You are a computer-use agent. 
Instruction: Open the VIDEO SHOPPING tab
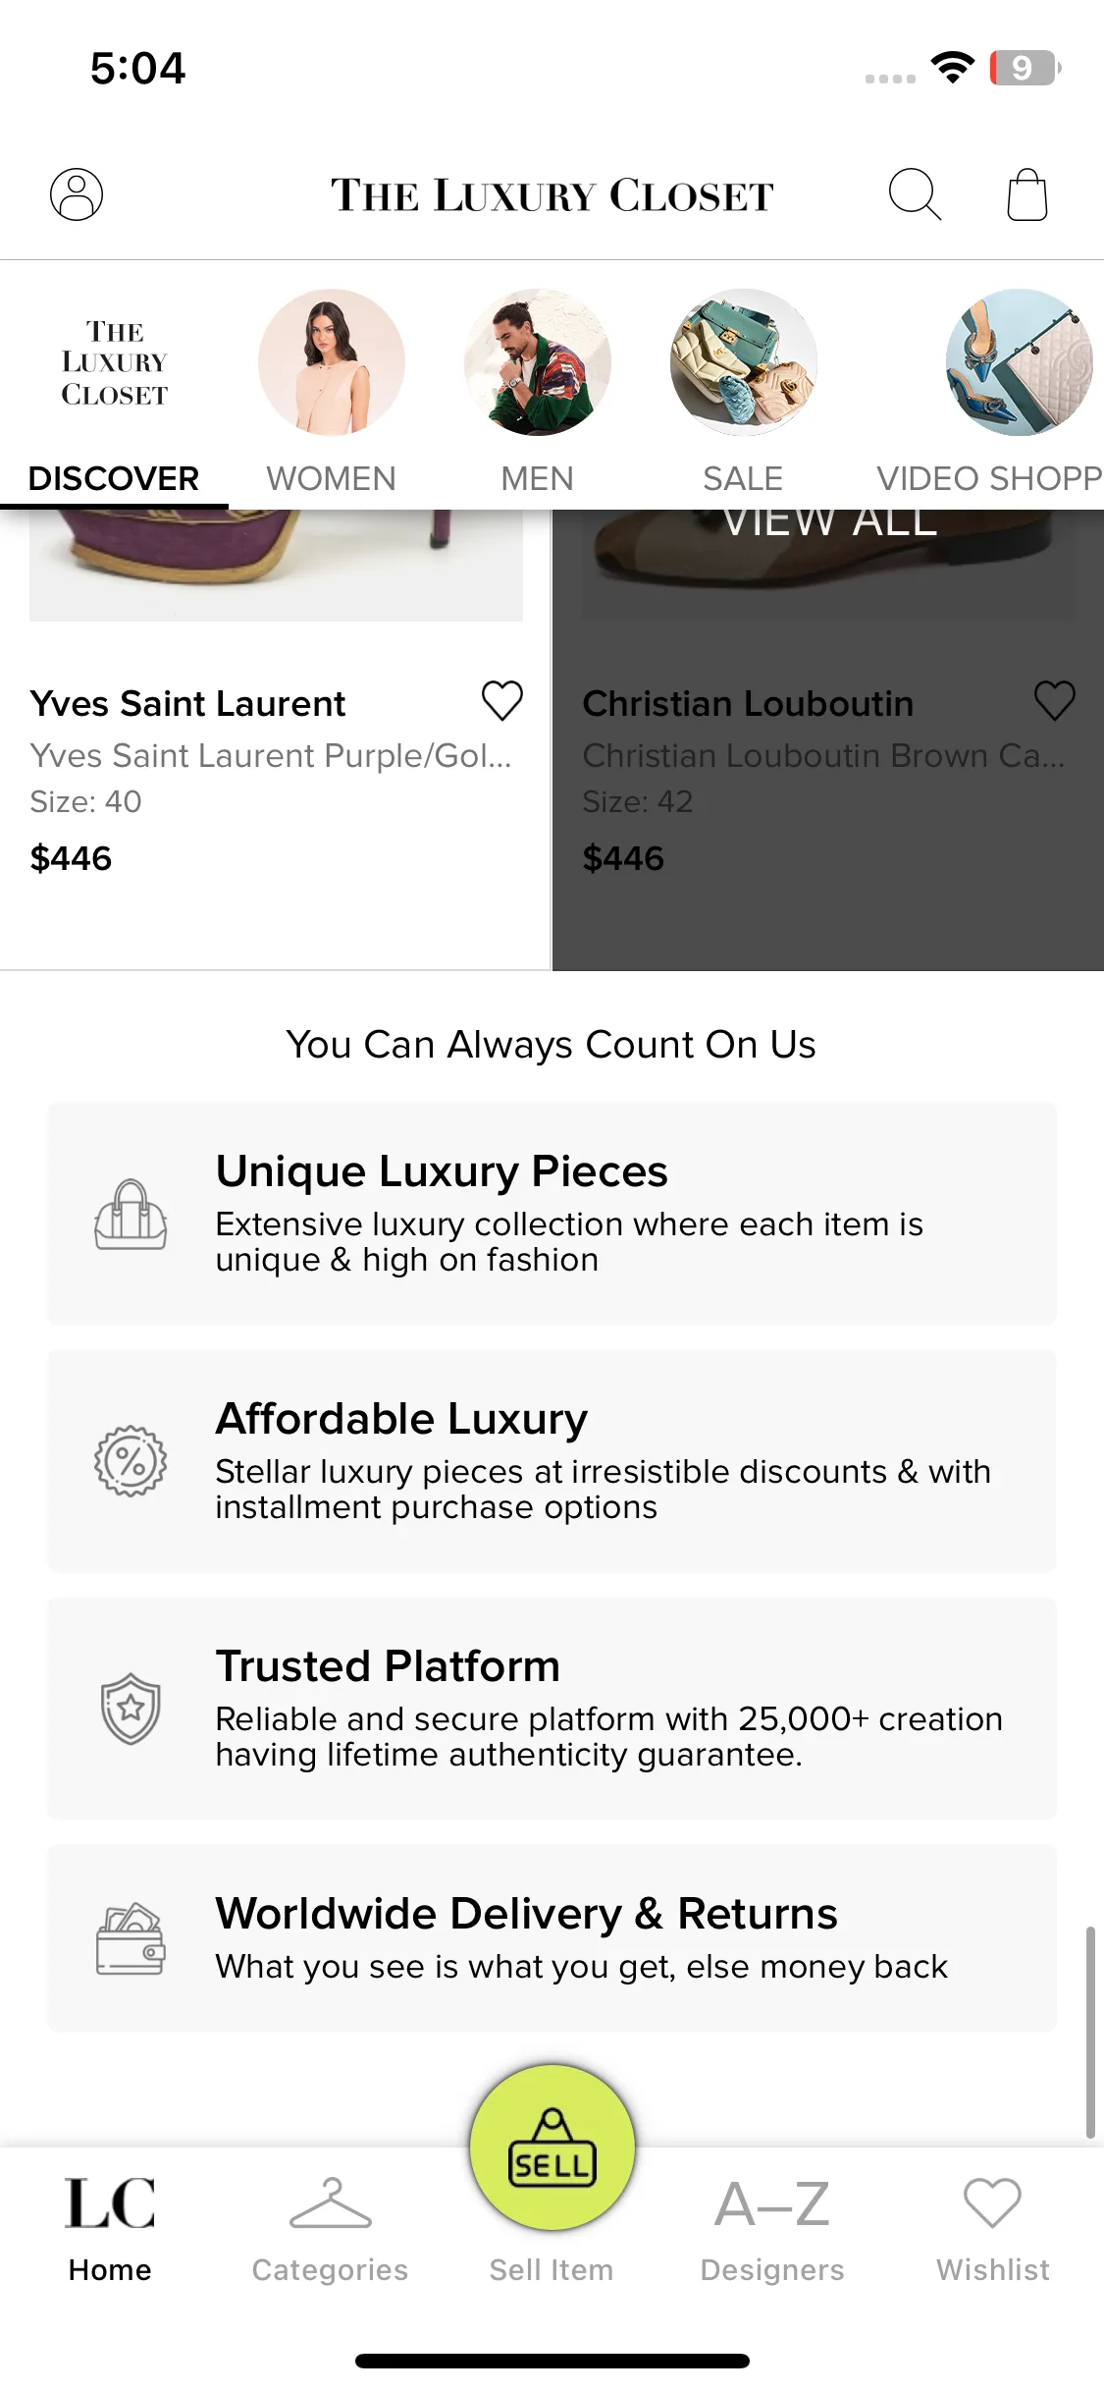989,392
